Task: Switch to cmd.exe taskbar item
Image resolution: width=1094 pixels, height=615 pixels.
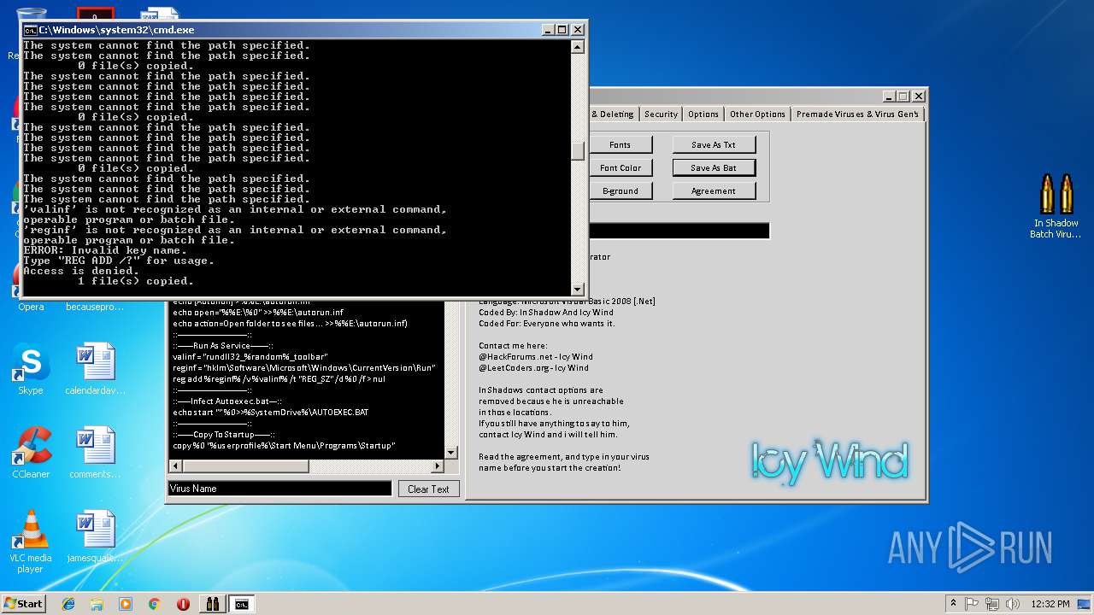Action: tap(242, 604)
